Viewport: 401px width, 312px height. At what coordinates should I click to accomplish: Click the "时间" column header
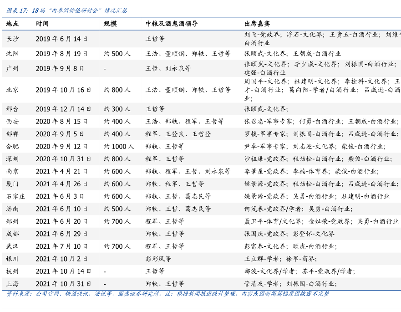42,24
